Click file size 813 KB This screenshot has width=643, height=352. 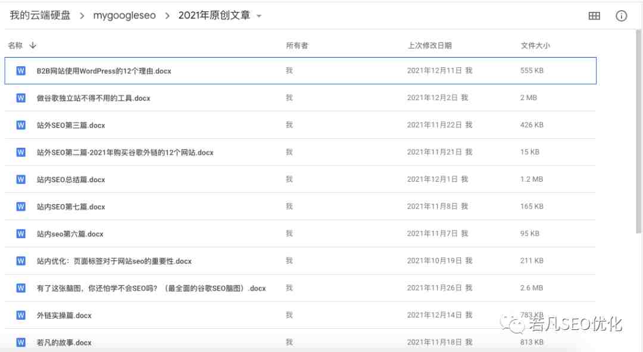point(532,342)
